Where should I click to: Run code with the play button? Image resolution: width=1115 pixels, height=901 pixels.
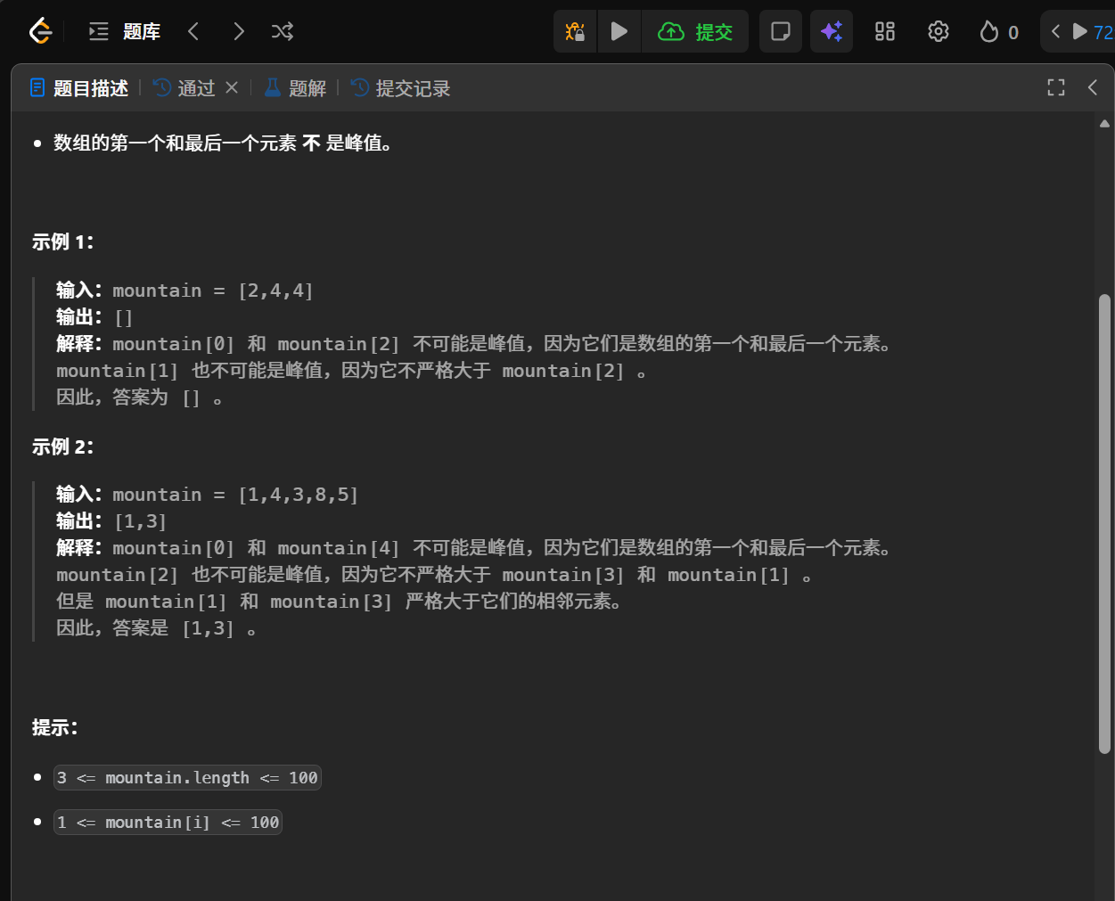coord(619,32)
